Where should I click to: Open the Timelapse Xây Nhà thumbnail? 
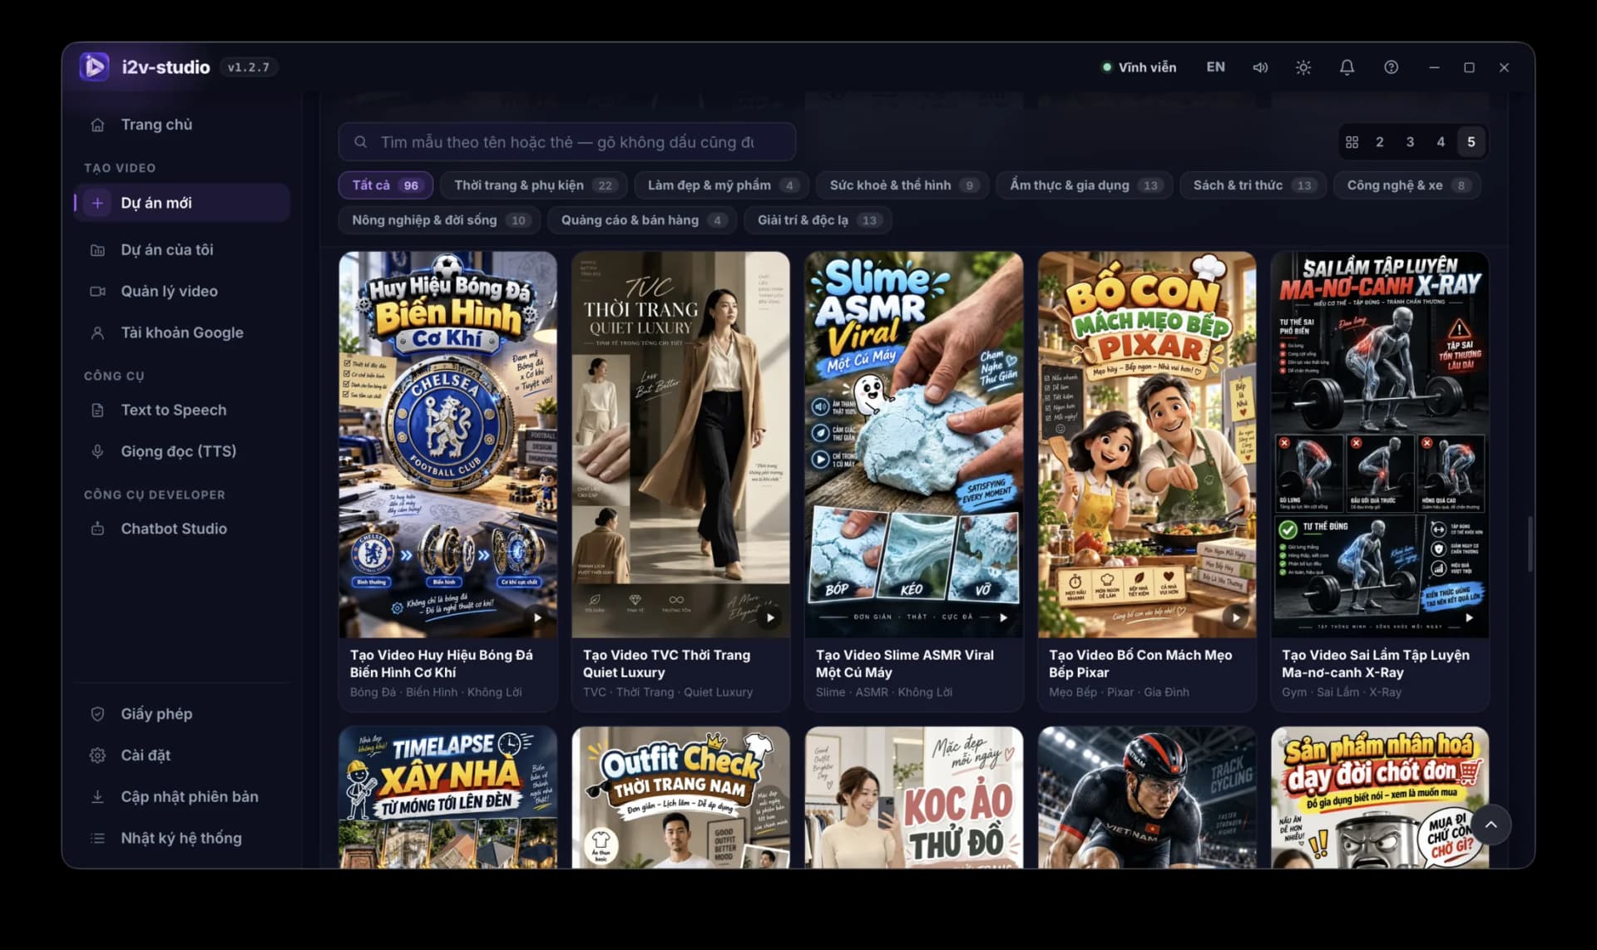coord(447,798)
